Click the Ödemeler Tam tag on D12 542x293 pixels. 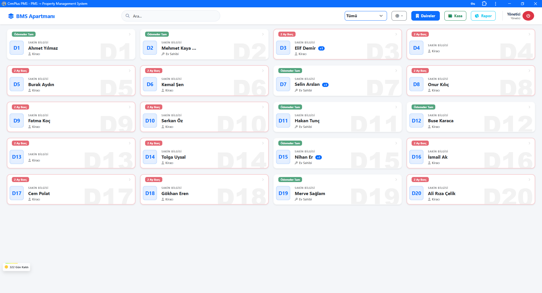point(423,107)
